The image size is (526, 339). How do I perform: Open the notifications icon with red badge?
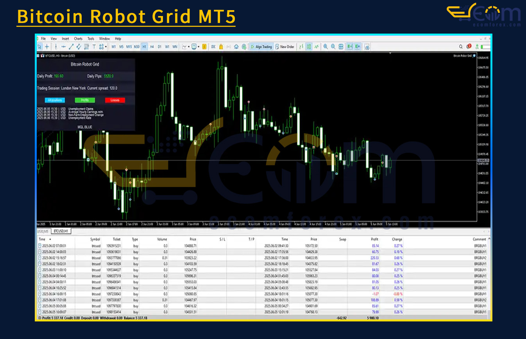pos(469,47)
